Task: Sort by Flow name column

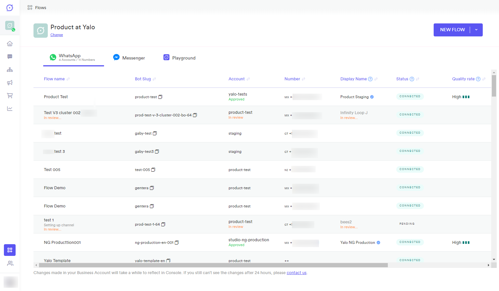Action: click(x=68, y=79)
